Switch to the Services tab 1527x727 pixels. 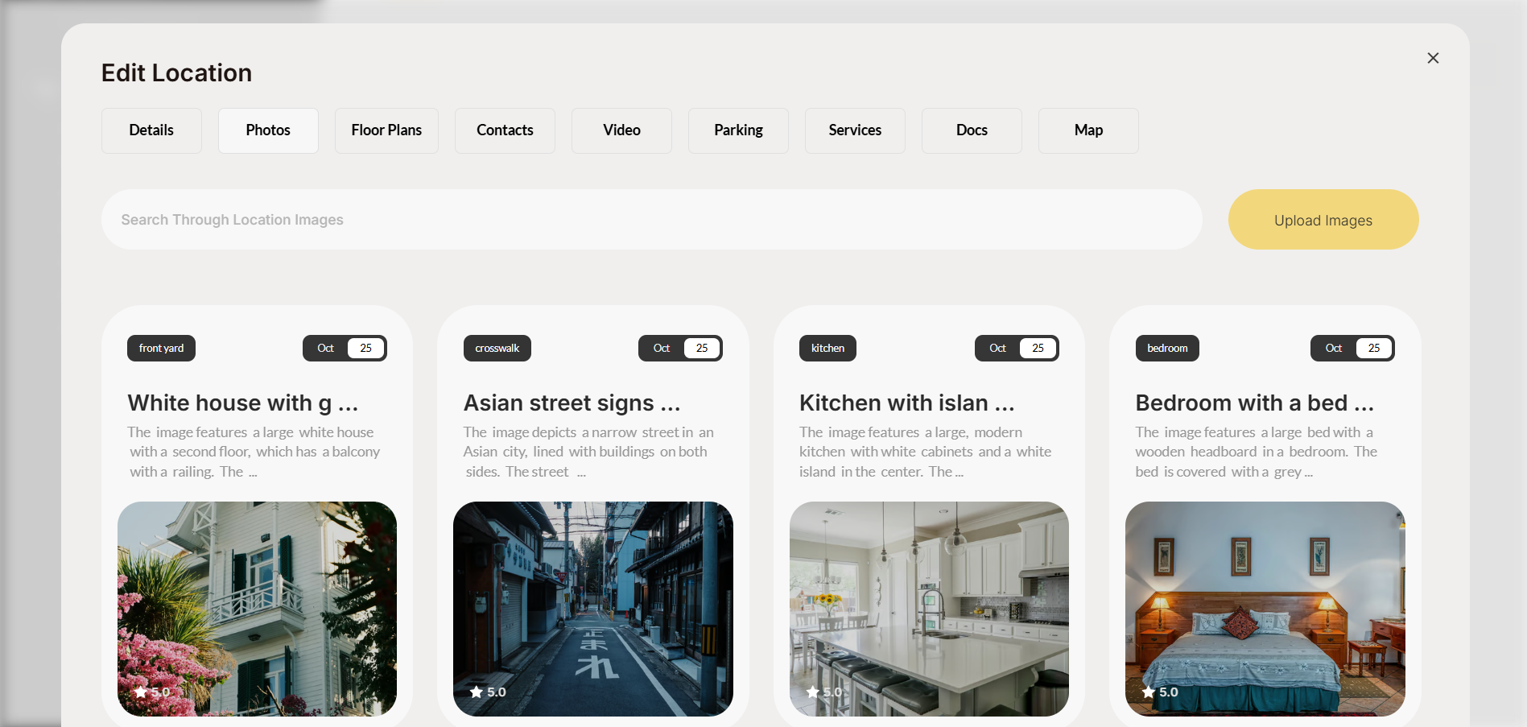(855, 130)
